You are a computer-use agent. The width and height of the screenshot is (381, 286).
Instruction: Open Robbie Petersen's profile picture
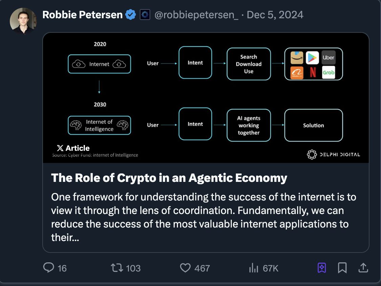coord(23,21)
